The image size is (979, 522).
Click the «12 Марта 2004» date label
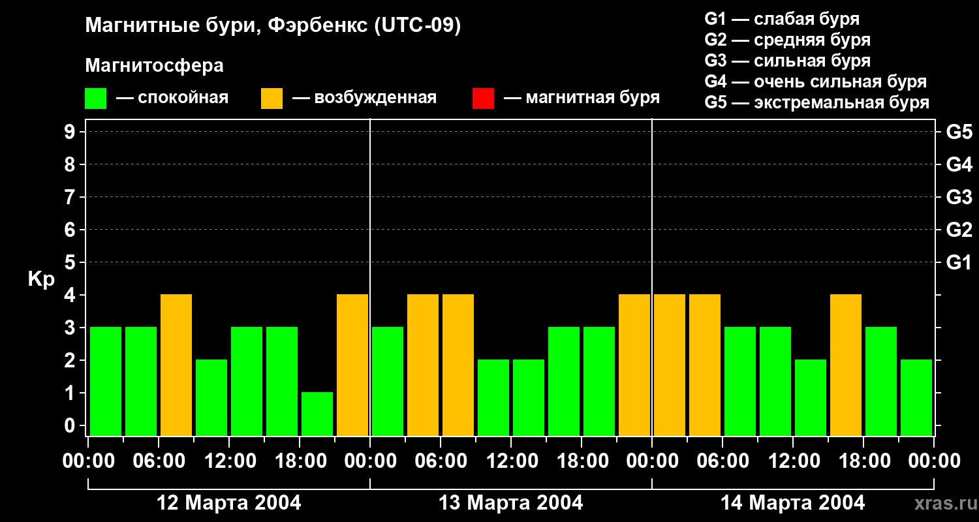coord(229,503)
